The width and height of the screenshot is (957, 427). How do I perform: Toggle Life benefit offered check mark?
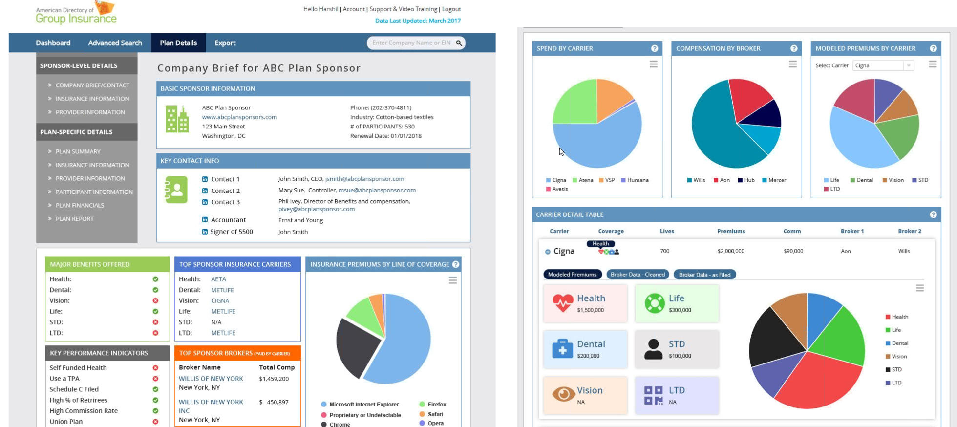click(155, 311)
